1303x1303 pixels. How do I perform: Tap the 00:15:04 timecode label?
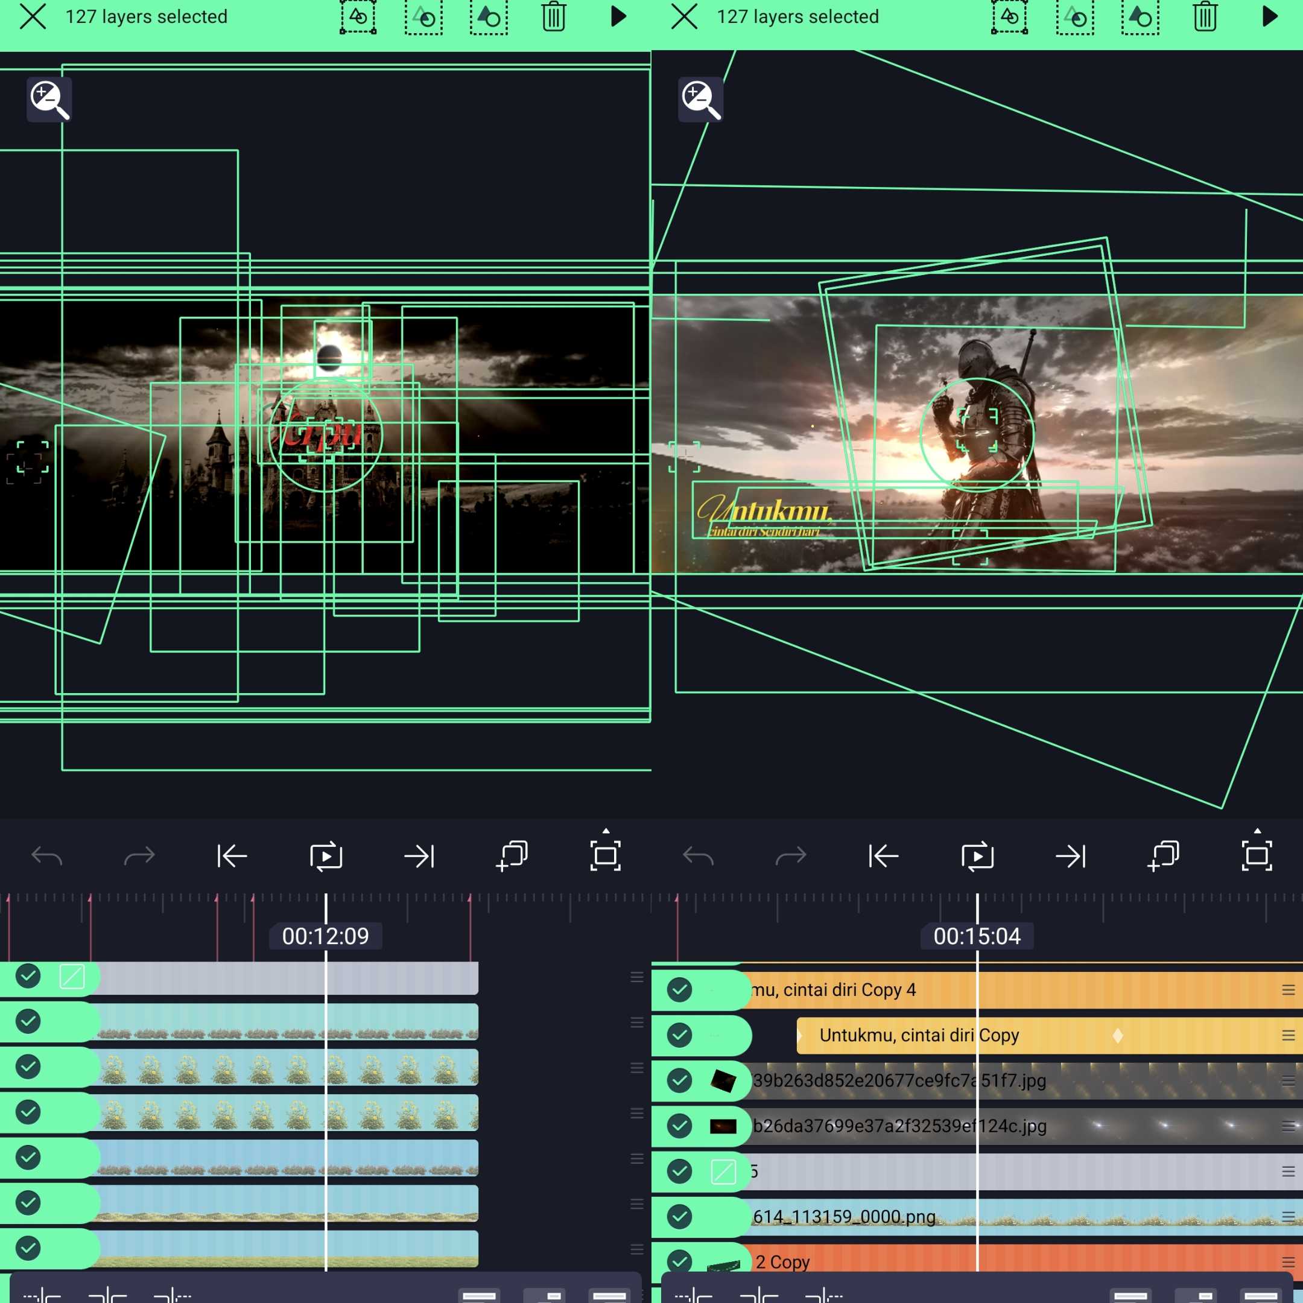(x=977, y=936)
